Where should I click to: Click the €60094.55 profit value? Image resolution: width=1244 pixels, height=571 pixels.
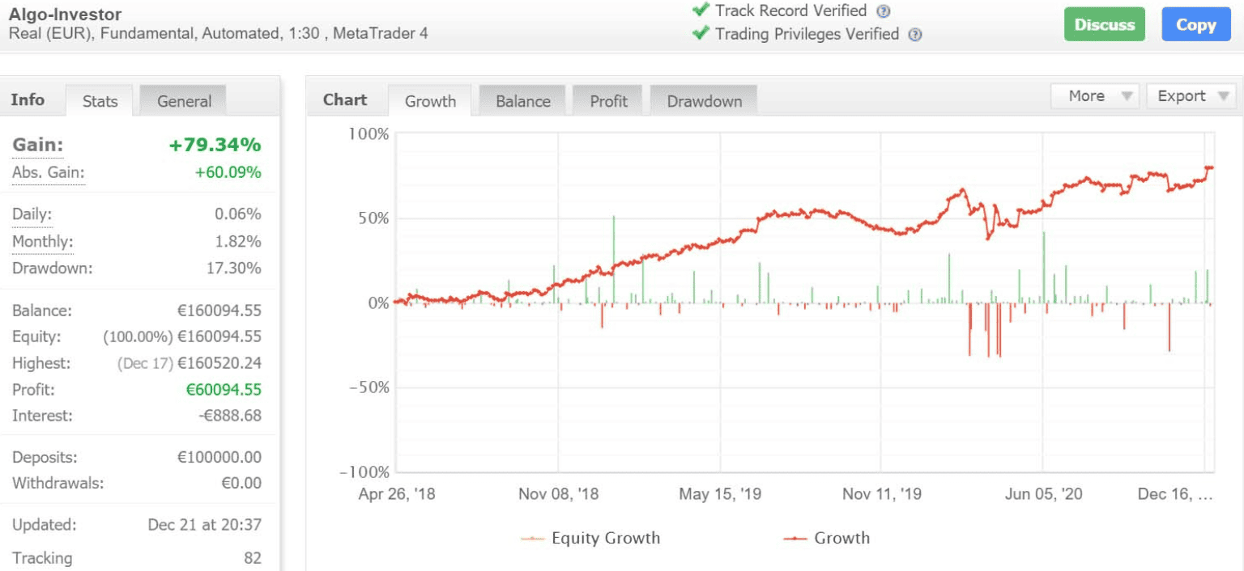[x=224, y=390]
